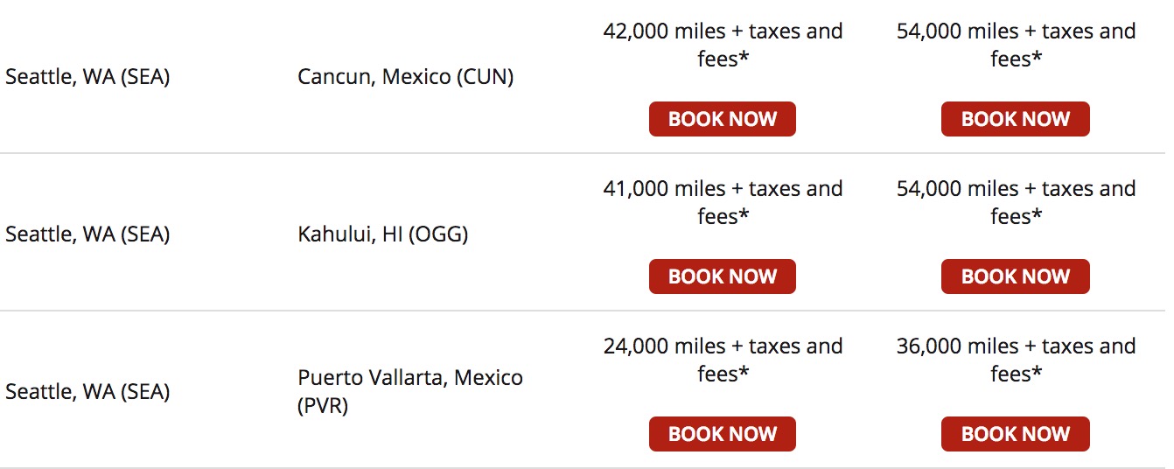Click Seattle, WA (SEA) in the Puerto Vallarta row
The image size is (1174, 469).
87,392
